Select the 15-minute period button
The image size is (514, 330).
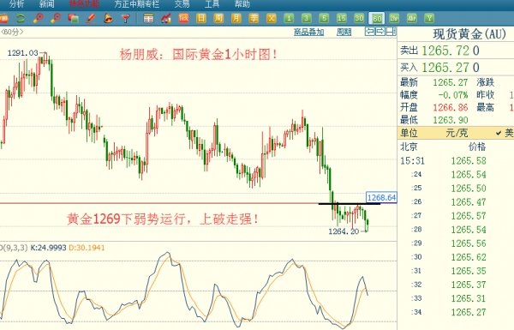[x=341, y=18]
